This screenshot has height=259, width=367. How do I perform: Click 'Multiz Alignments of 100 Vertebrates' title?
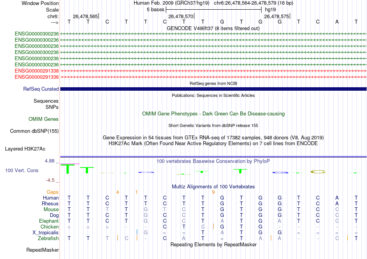(x=213, y=186)
